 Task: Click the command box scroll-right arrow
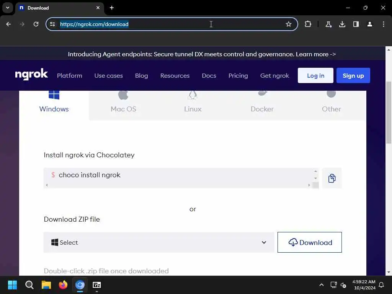coord(309,185)
